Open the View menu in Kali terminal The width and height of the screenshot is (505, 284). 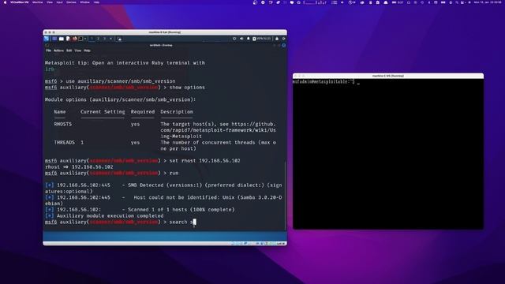(x=78, y=50)
